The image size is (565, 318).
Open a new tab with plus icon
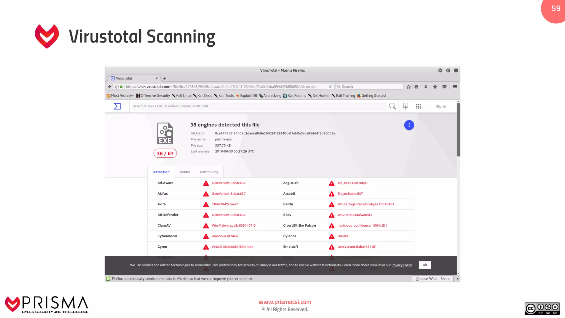[165, 78]
